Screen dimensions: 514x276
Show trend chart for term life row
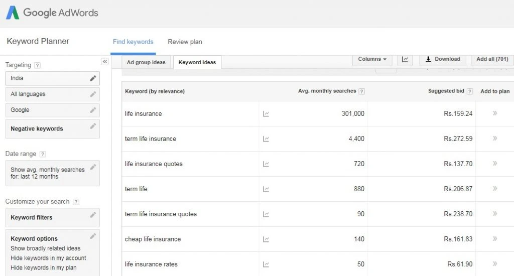(266, 189)
